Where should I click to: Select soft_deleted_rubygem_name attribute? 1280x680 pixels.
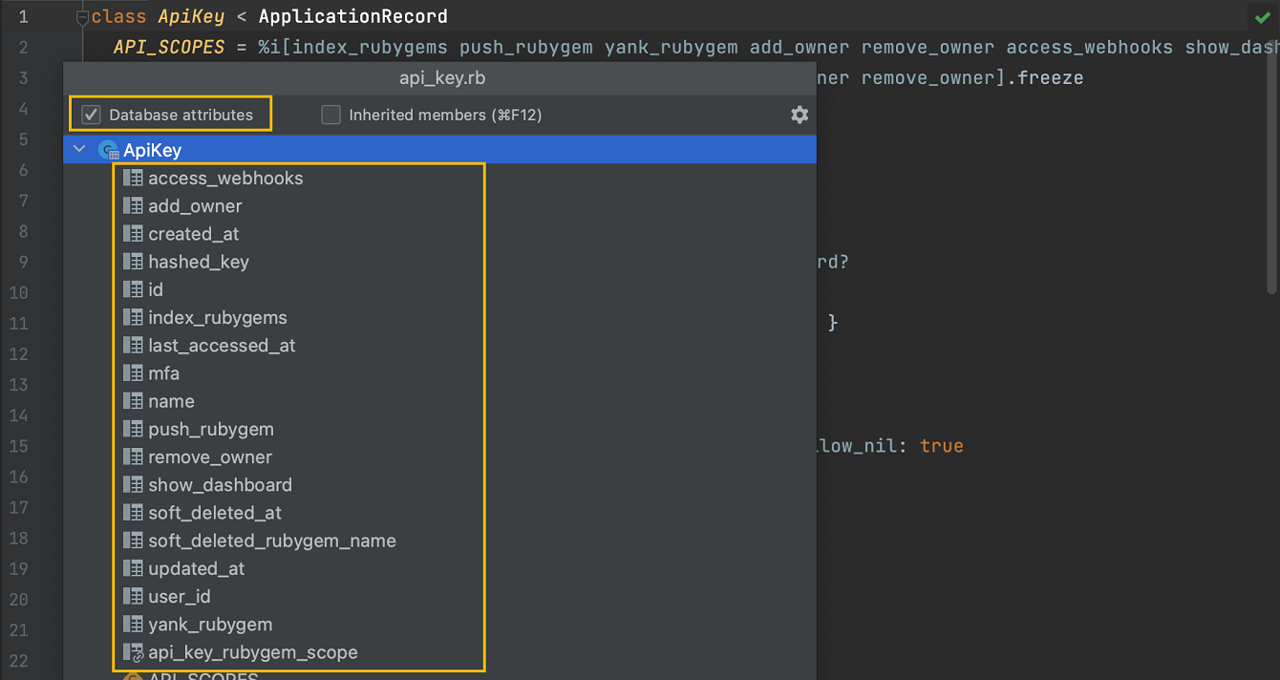tap(272, 541)
